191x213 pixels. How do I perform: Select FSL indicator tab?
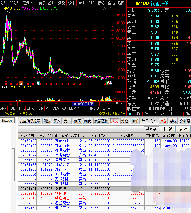click(x=12, y=108)
